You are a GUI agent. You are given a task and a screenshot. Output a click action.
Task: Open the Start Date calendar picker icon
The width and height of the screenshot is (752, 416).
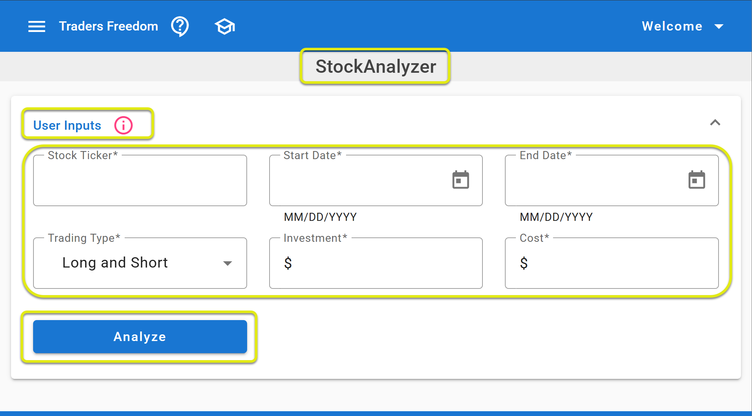(460, 180)
